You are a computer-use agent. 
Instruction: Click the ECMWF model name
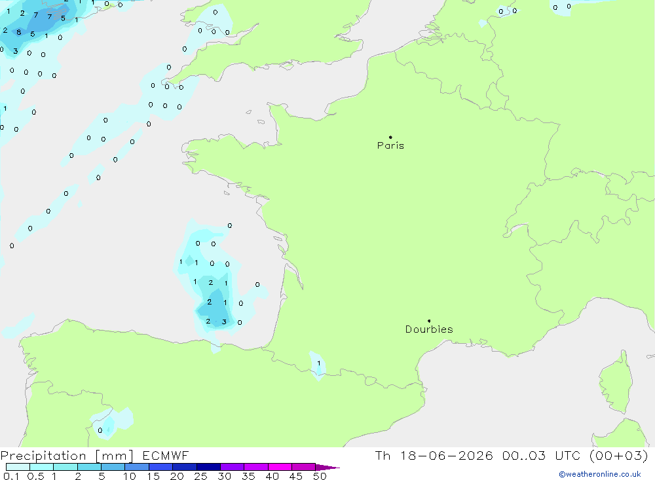pyautogui.click(x=166, y=455)
